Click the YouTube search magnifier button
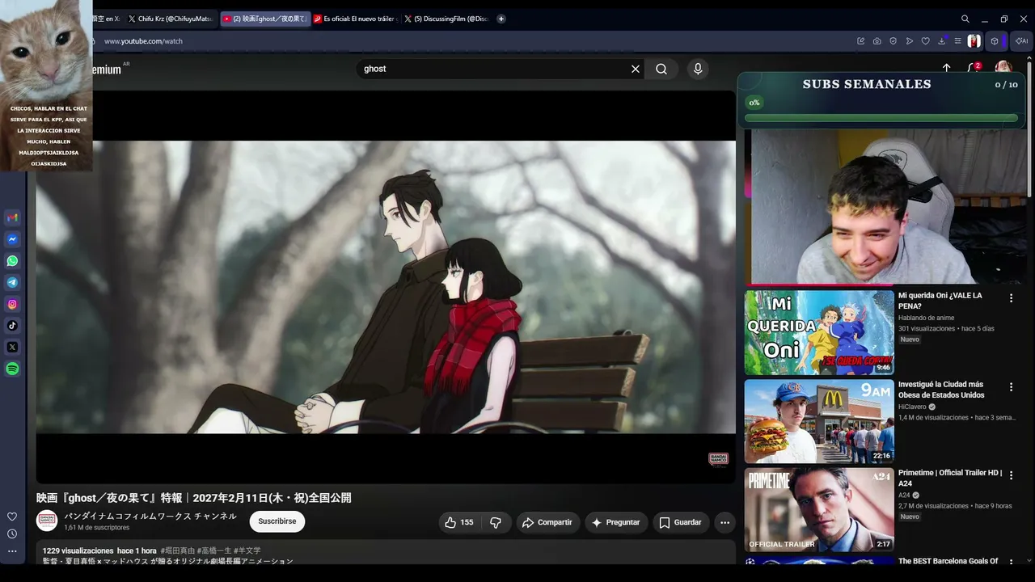 (x=661, y=69)
